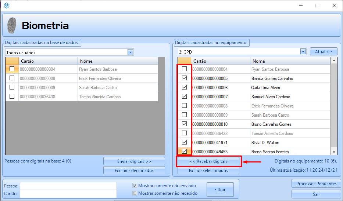Click the 'Pessoa' input field

[68, 186]
